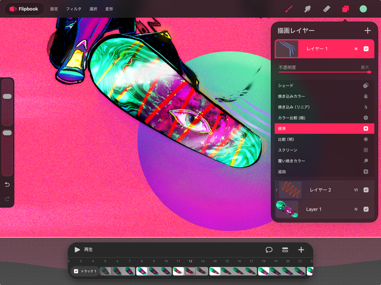Screen dimensions: 381x285
Task: Tap the Flipbook logo button
Action: [x=24, y=9]
